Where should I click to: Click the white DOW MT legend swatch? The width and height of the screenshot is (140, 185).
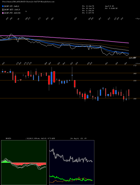click(x=3, y=10)
